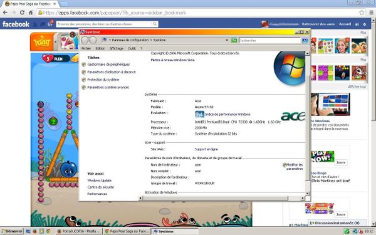Open Facebook privacy shortcuts icon
Screen dimensions: 376x235
[x=357, y=24]
